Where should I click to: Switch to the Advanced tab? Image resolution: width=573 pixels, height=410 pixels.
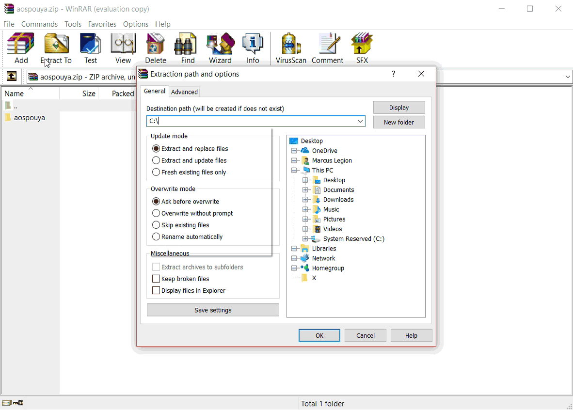click(x=184, y=92)
